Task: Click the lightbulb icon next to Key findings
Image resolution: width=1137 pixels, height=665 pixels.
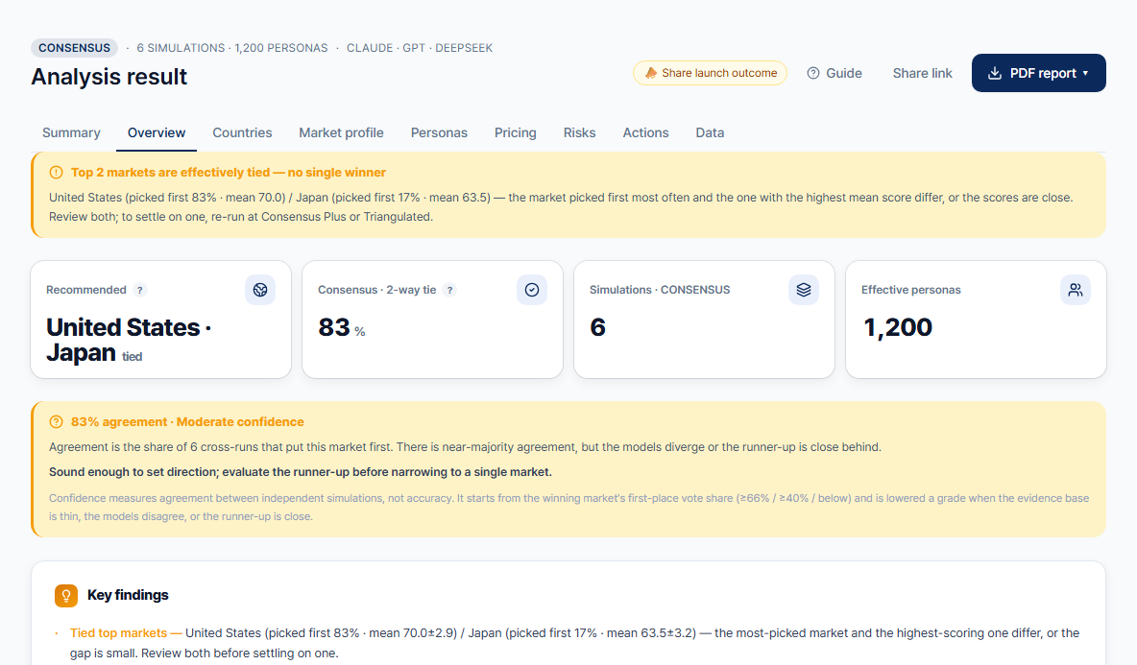Action: [x=66, y=596]
